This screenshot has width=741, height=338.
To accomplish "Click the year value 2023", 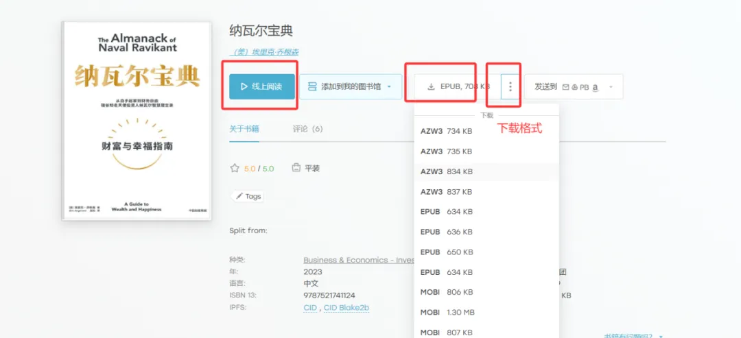I will click(x=313, y=272).
